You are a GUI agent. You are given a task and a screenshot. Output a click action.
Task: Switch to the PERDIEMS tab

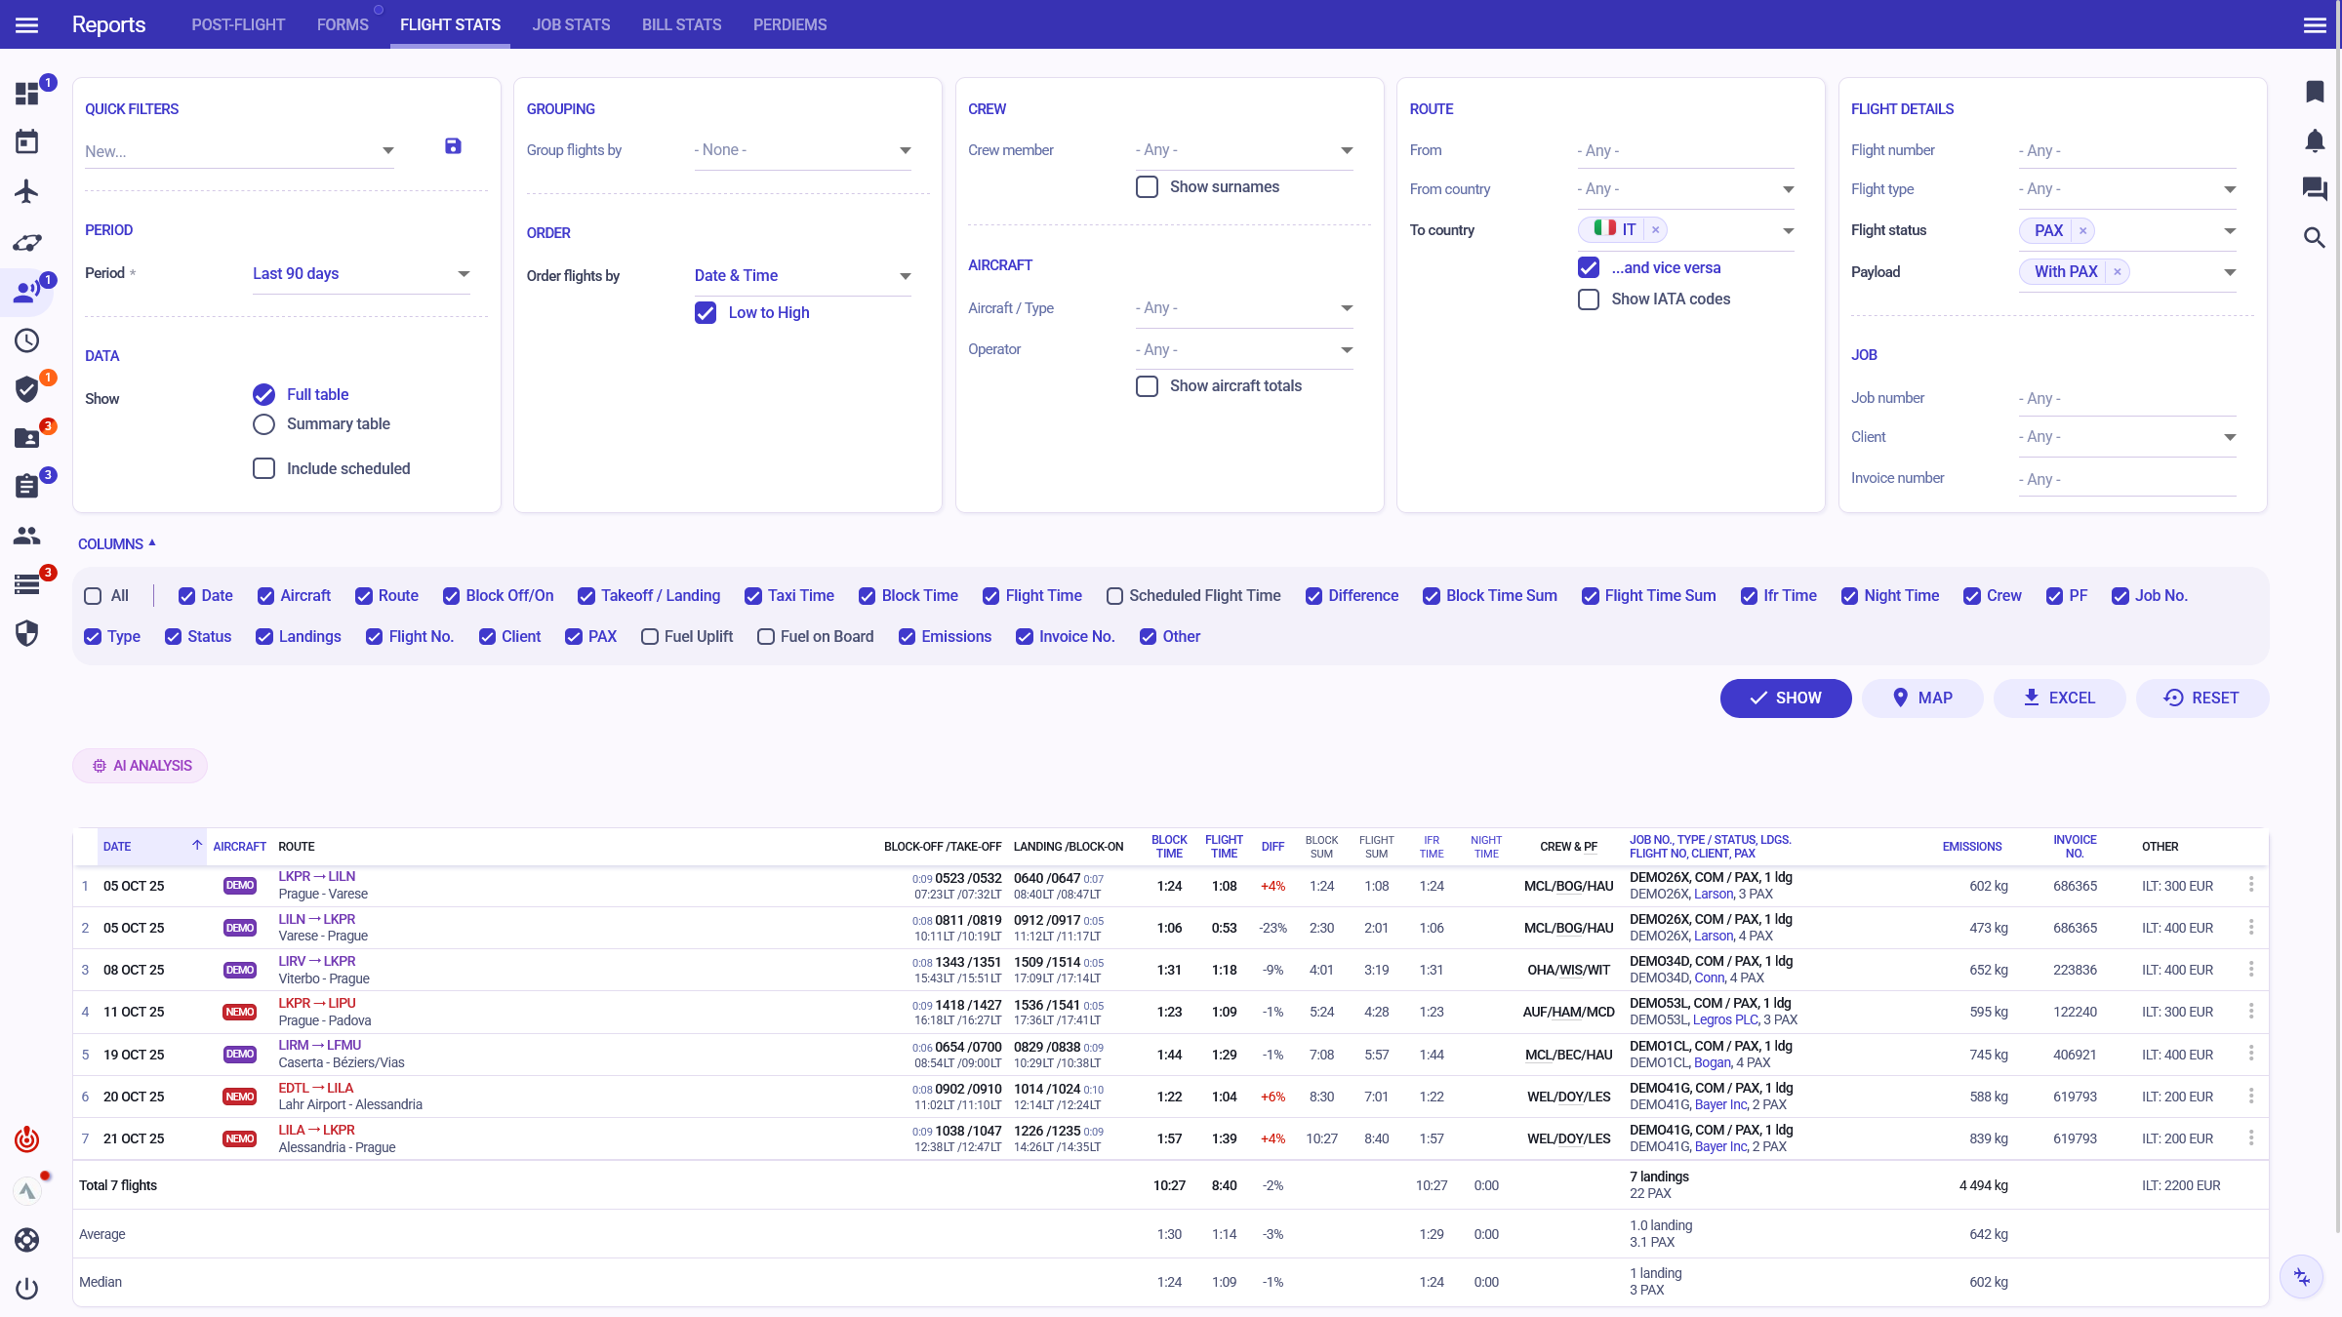(x=789, y=24)
